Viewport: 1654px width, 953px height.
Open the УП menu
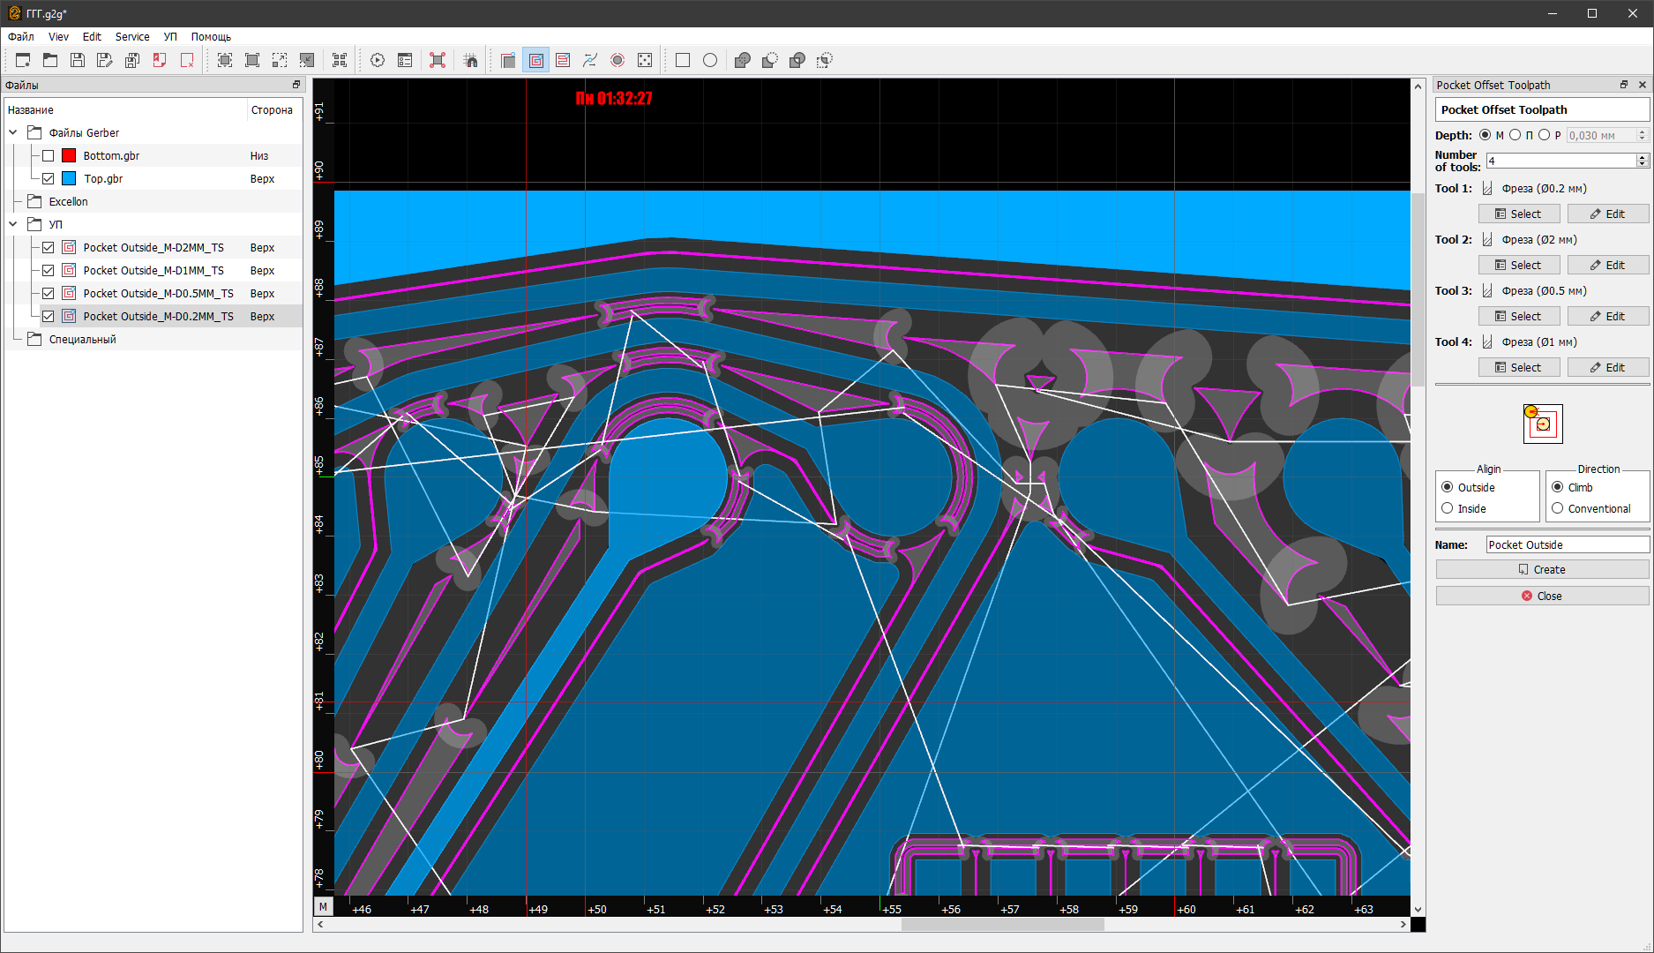(x=170, y=37)
